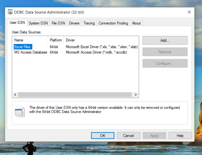Go to the Drivers tab

[x=74, y=23]
